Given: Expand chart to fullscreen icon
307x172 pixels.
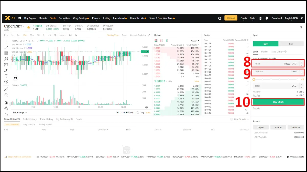Looking at the screenshot, I should [149, 35].
